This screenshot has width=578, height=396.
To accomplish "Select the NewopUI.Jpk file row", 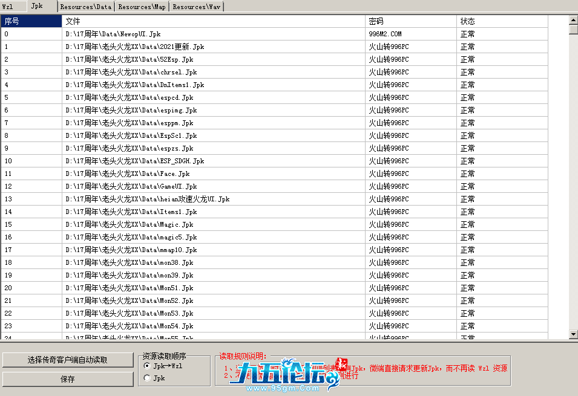I will (x=113, y=34).
